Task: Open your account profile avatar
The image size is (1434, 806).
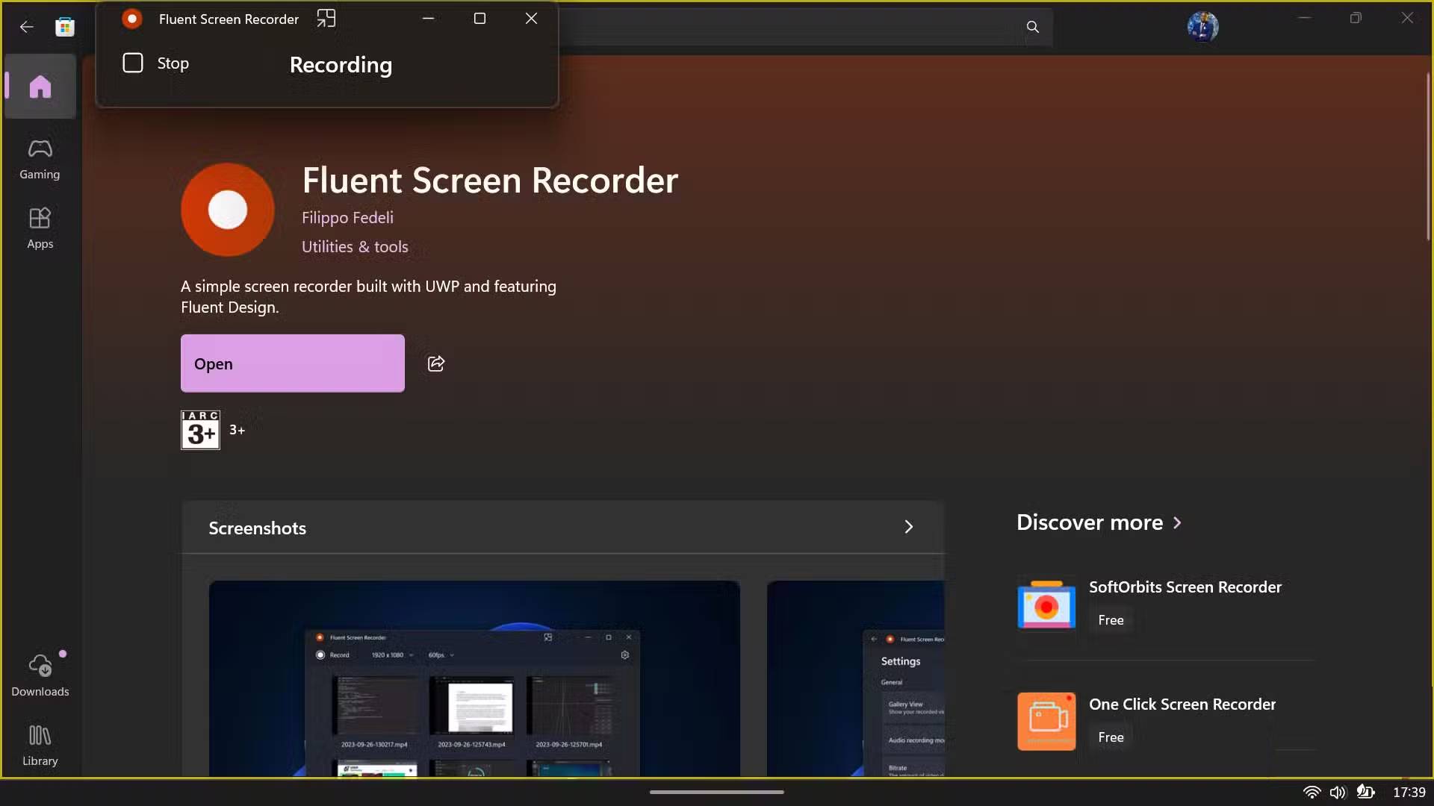Action: pos(1202,26)
